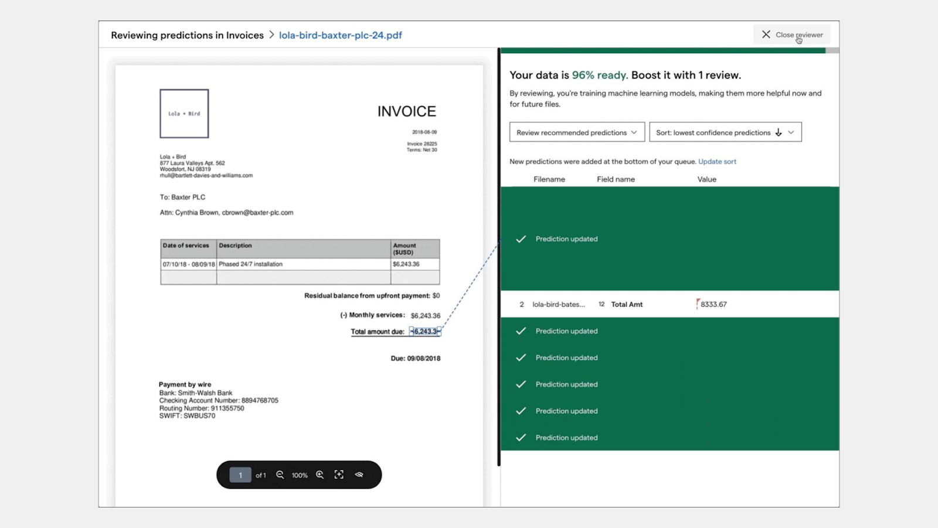Click the 07/10/18 - 08/09/18 date cell

pos(189,264)
